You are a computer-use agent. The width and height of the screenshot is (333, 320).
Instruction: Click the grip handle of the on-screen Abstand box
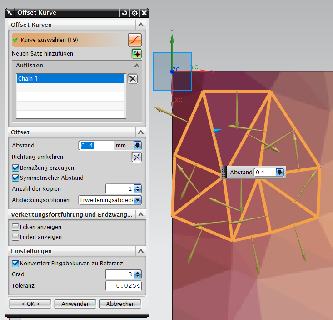tap(224, 173)
